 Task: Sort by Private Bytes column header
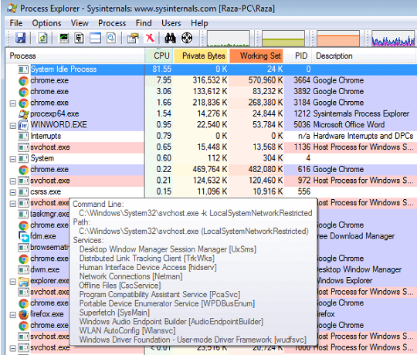point(201,56)
